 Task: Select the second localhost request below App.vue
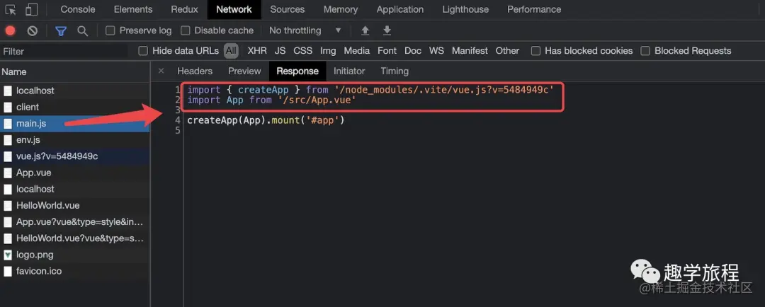pos(74,189)
